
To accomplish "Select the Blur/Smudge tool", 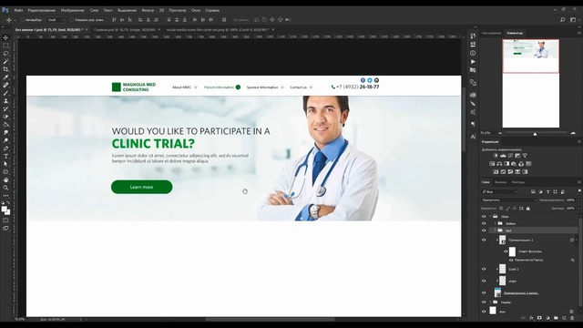I will coord(5,133).
